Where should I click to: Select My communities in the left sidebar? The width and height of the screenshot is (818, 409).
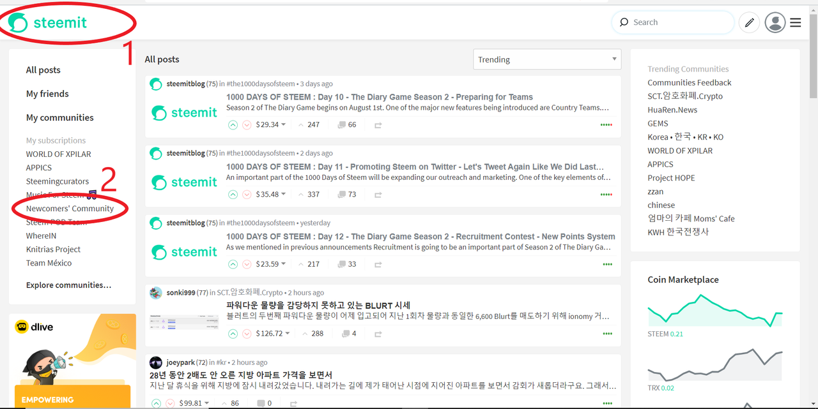click(x=60, y=117)
